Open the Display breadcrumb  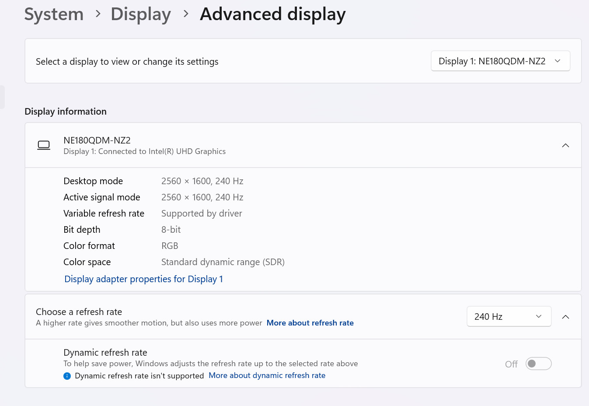click(140, 14)
